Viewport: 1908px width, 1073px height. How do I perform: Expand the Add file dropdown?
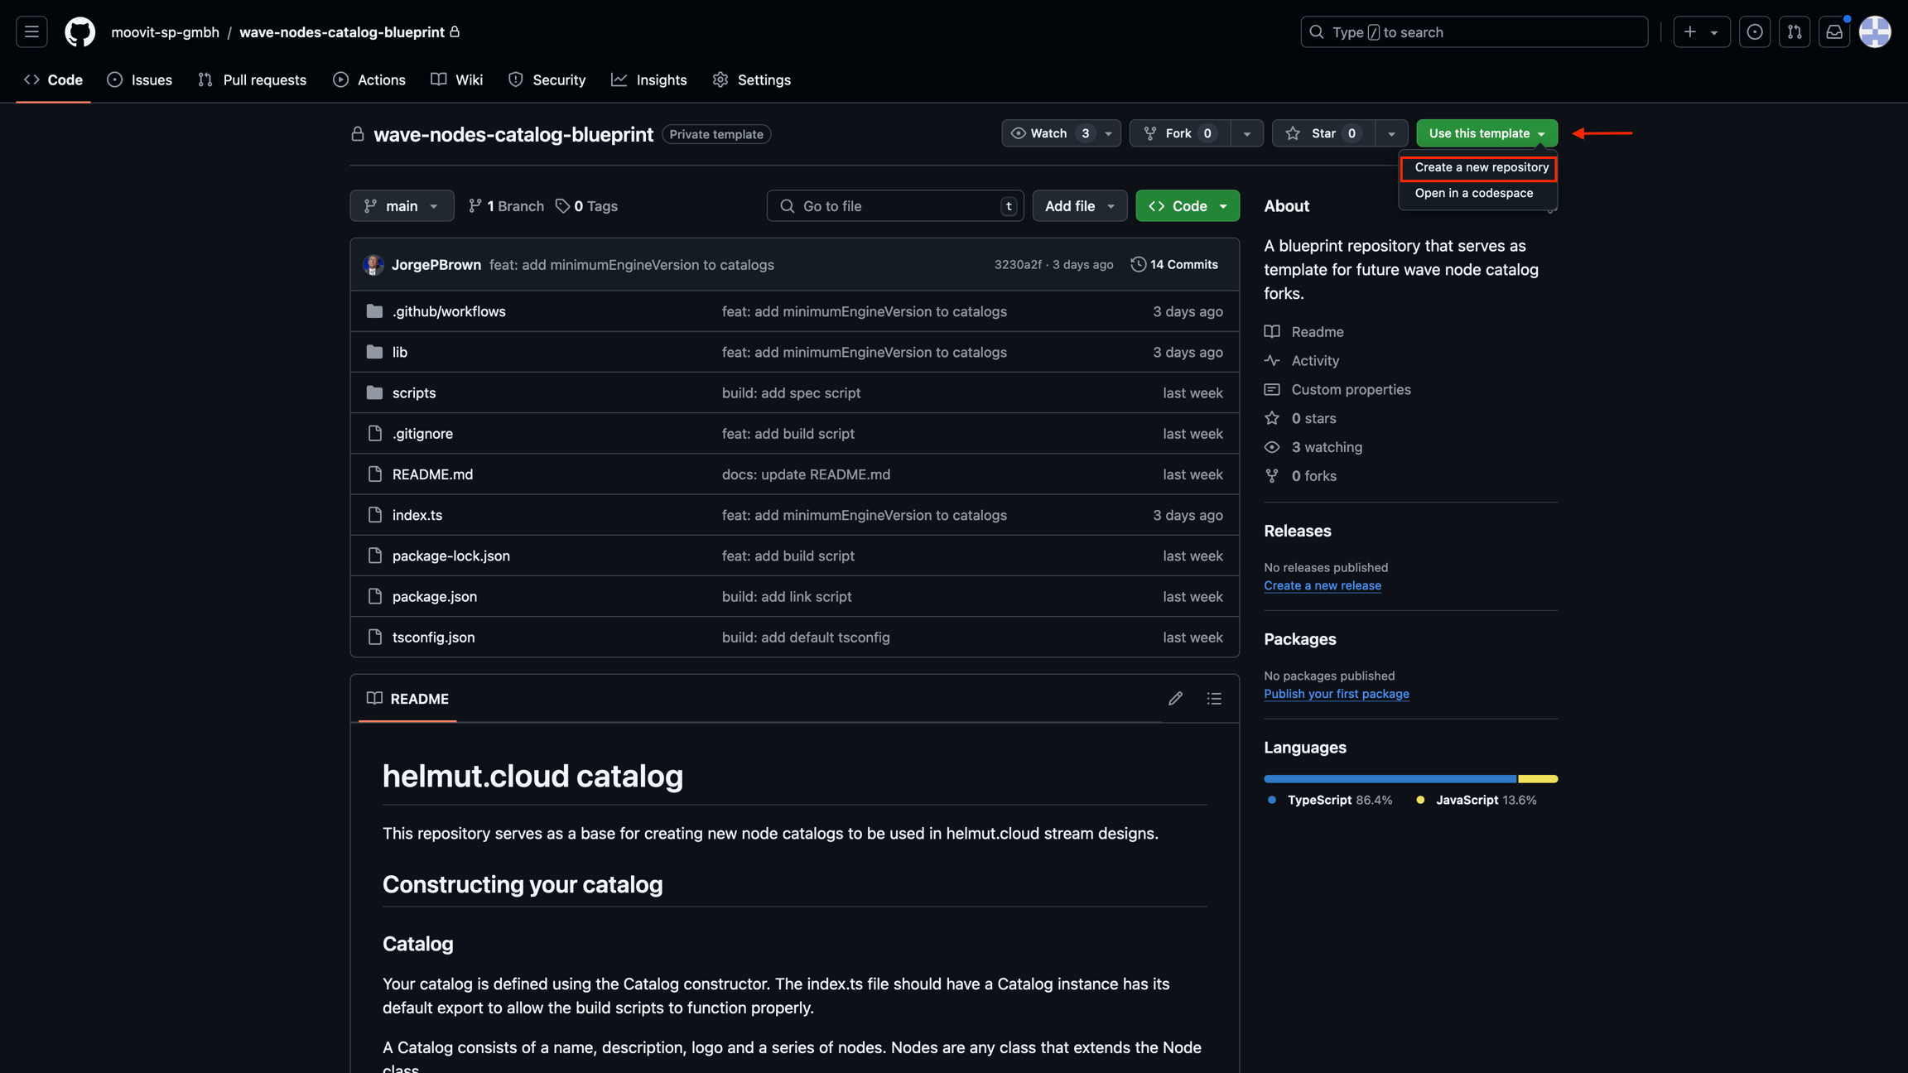(x=1079, y=206)
